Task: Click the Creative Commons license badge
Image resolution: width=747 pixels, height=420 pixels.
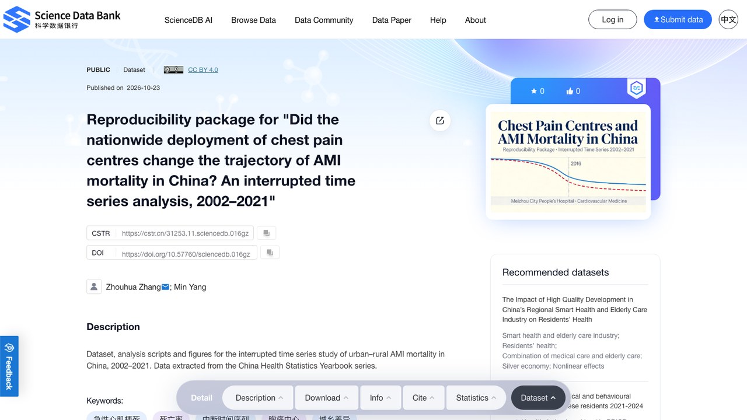Action: click(173, 69)
